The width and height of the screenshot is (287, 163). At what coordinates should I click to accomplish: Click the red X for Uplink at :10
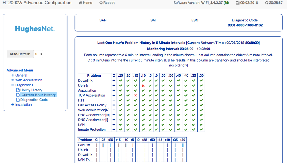pyautogui.click(x=143, y=86)
